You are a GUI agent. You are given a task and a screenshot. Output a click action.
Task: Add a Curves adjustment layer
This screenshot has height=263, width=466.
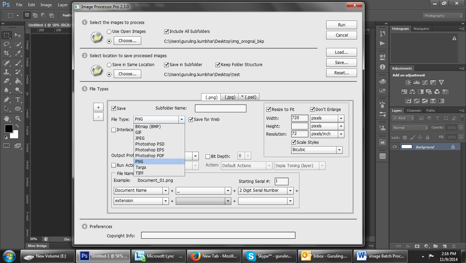pyautogui.click(x=424, y=82)
